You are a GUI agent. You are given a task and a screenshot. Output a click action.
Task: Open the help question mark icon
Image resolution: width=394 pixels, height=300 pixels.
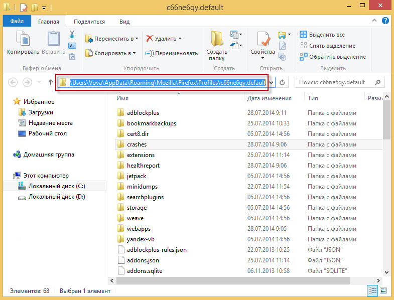tap(385, 21)
